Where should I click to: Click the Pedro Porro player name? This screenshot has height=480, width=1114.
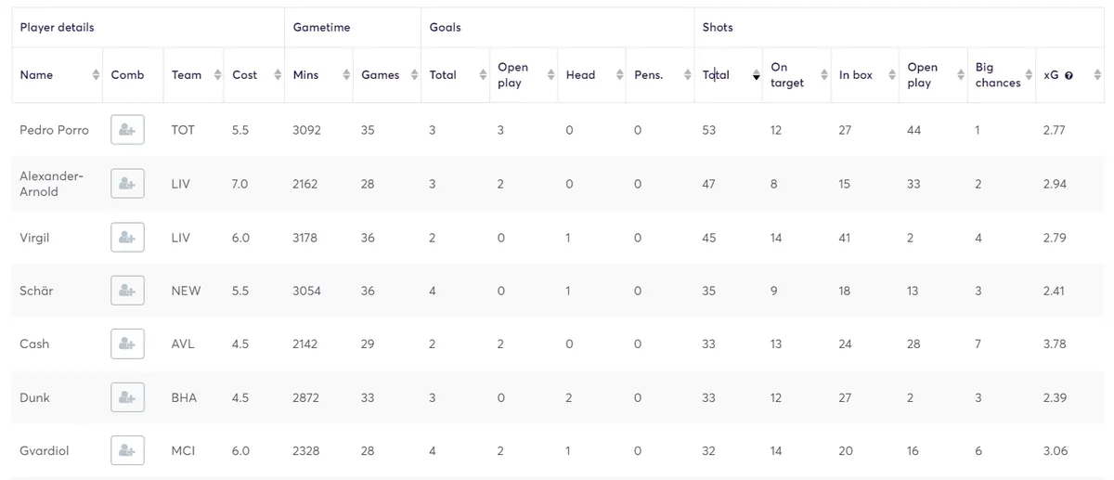point(54,130)
